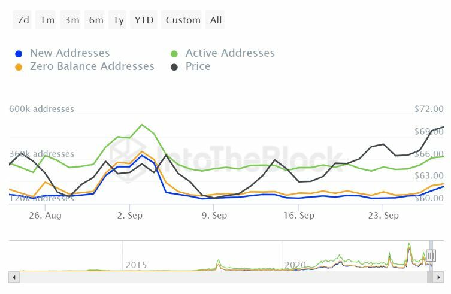
Task: Click the scrollbar left arrow
Action: [x=13, y=277]
